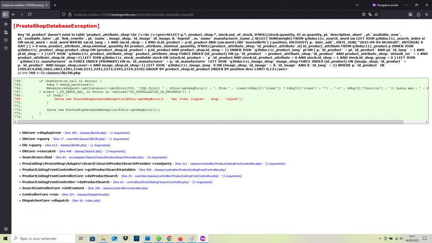The width and height of the screenshot is (432, 243).
Task: Open AI chatbot sidebar sparkle icon
Action: click(x=6, y=24)
